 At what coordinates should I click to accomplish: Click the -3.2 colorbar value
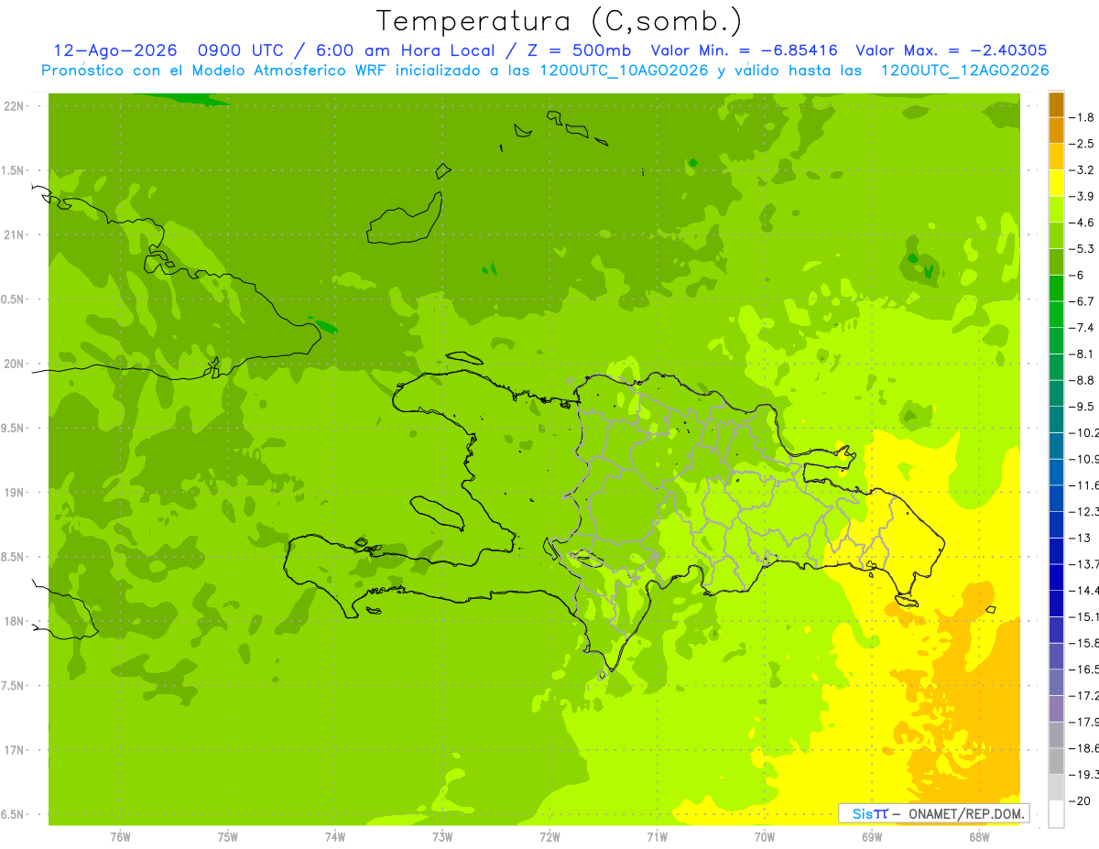click(x=1082, y=170)
